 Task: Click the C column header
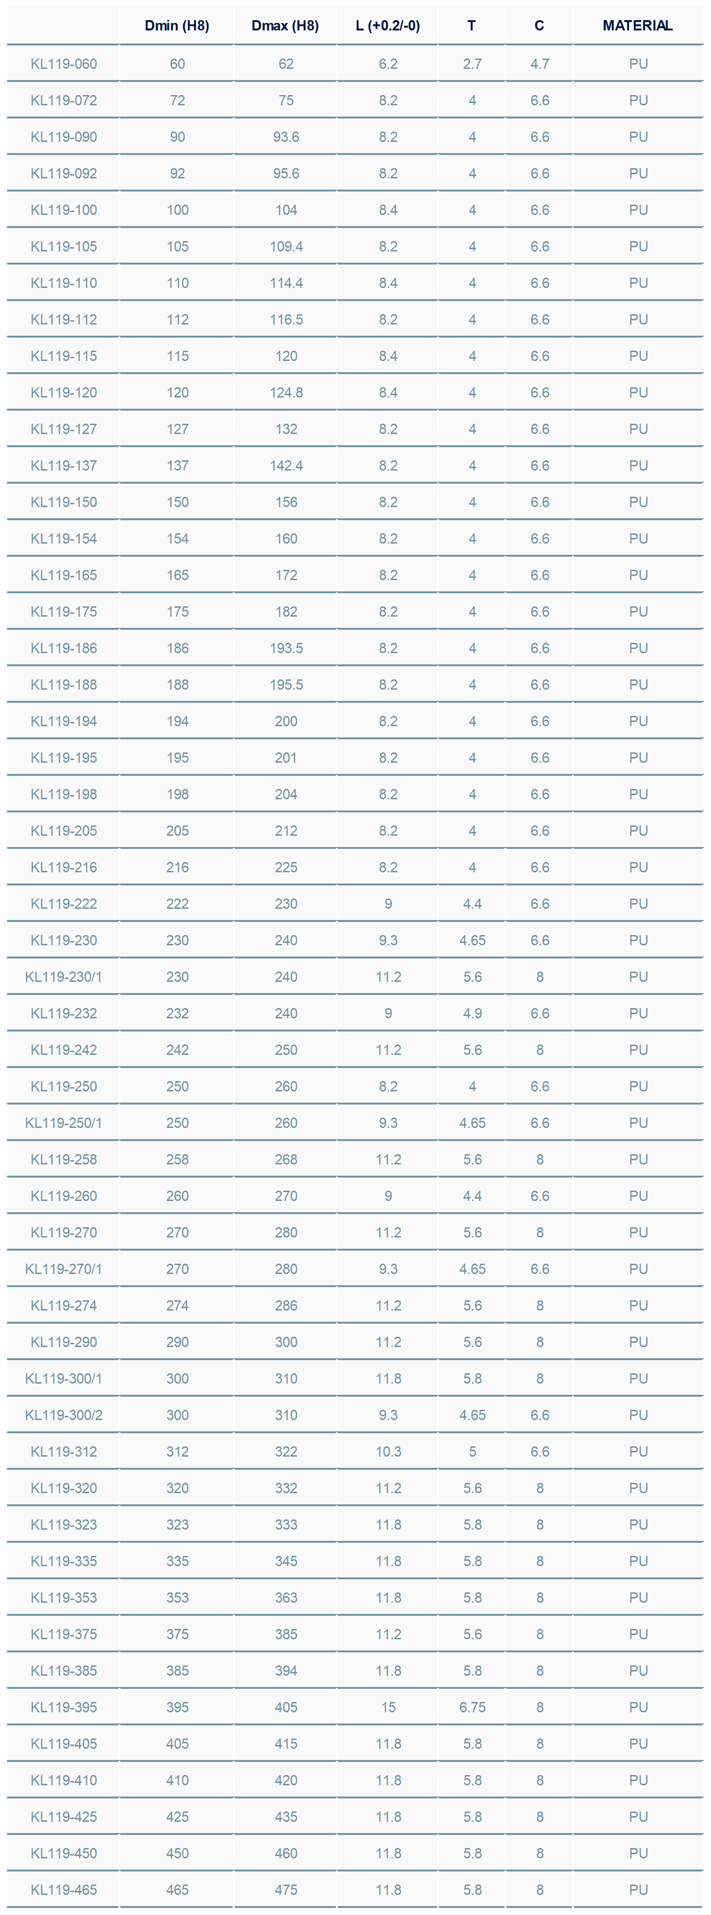[539, 26]
